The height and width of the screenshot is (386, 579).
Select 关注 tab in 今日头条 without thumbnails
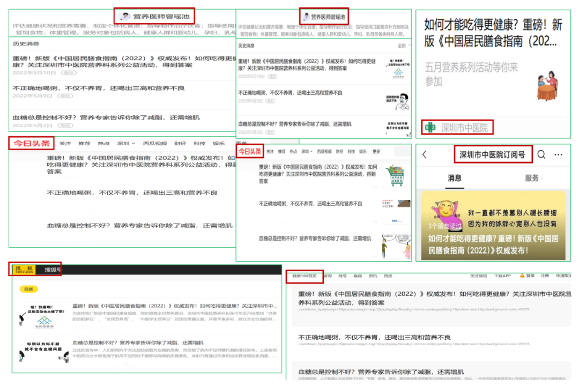pos(65,143)
